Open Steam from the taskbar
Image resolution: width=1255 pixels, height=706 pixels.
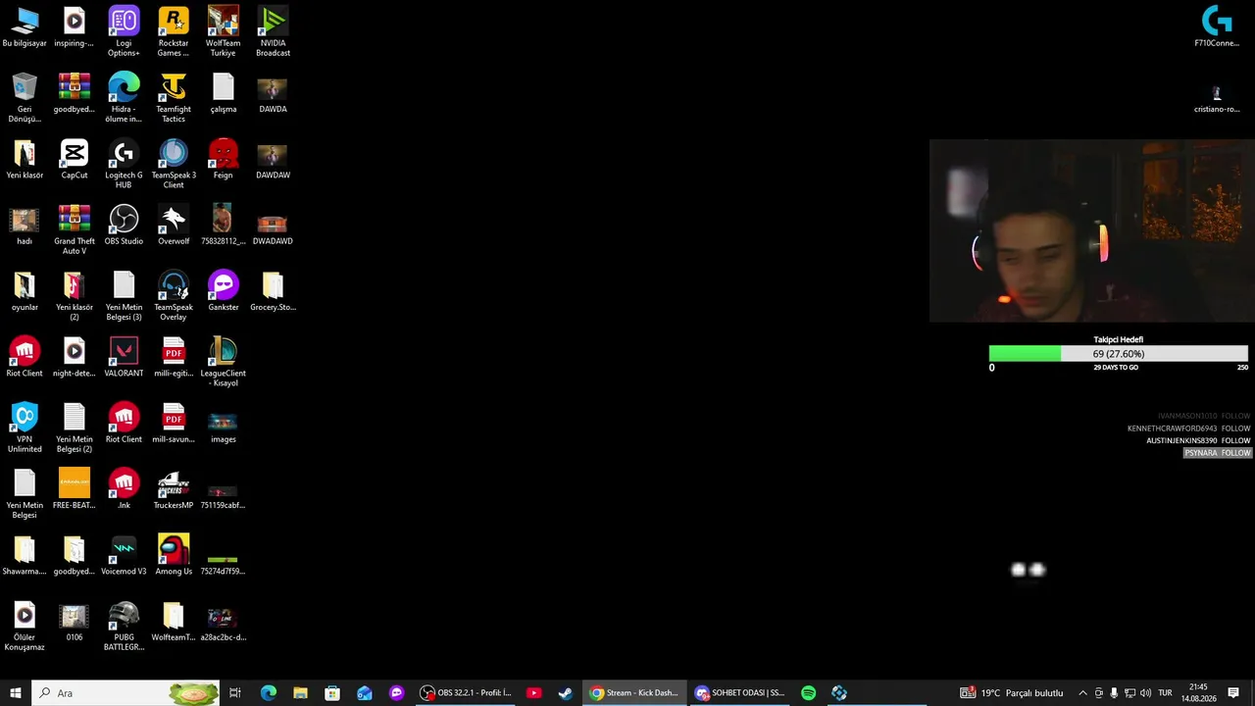[566, 693]
